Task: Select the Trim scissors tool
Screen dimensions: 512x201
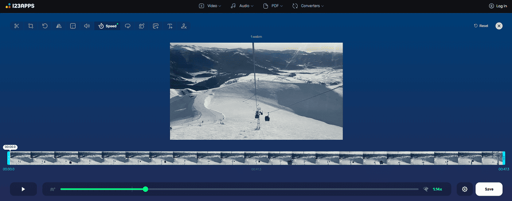Action: pyautogui.click(x=17, y=26)
